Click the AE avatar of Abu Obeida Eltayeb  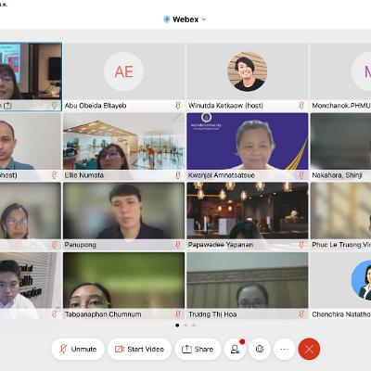coord(123,71)
